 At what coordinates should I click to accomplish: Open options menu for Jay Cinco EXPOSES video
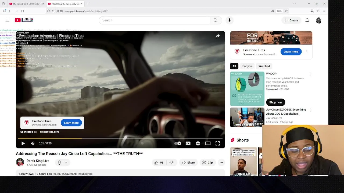311,110
